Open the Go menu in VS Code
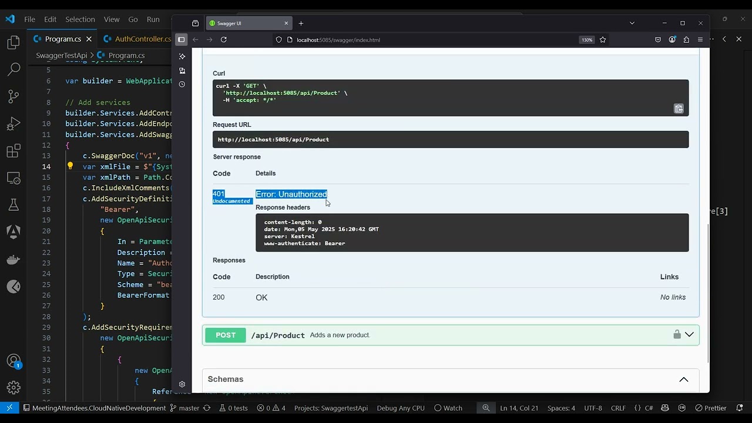This screenshot has width=752, height=423. pyautogui.click(x=133, y=19)
